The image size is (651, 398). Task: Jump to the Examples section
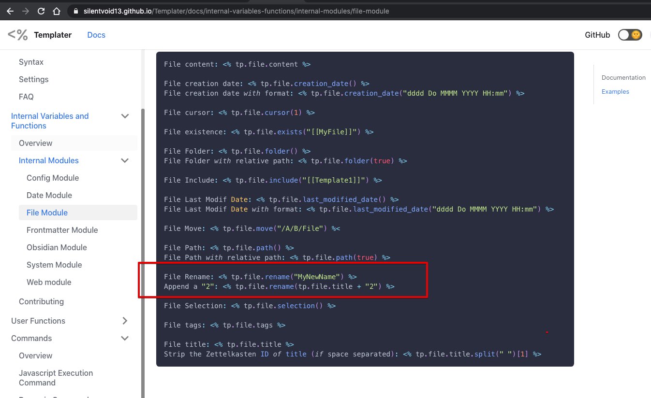[x=615, y=91]
